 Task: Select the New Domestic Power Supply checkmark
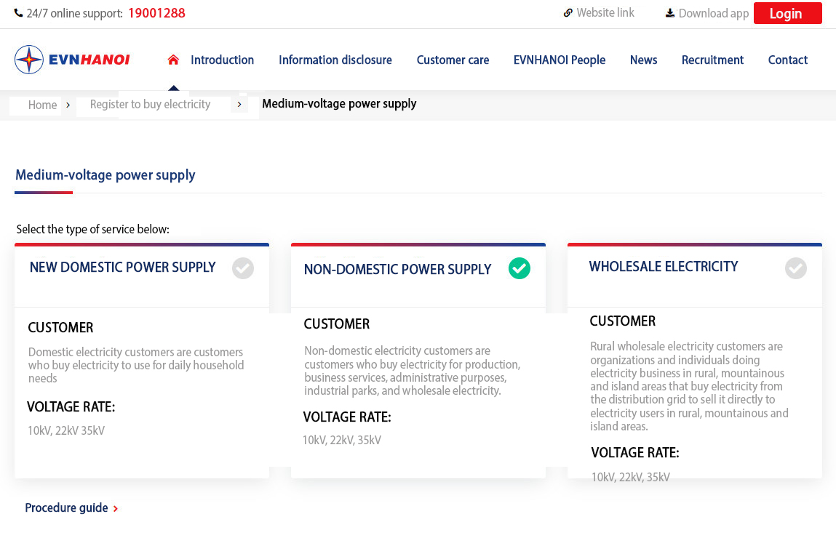tap(242, 268)
